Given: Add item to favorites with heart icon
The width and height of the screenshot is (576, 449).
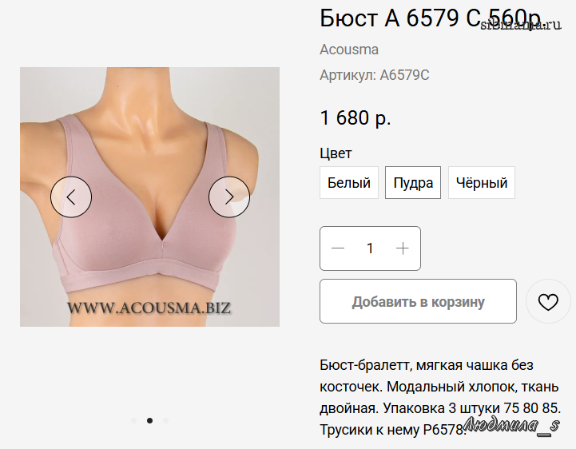Looking at the screenshot, I should 548,301.
